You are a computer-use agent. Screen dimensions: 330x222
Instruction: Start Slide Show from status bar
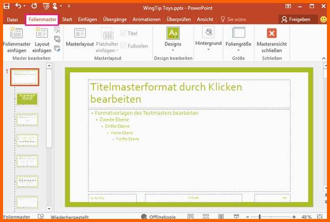(x=237, y=216)
